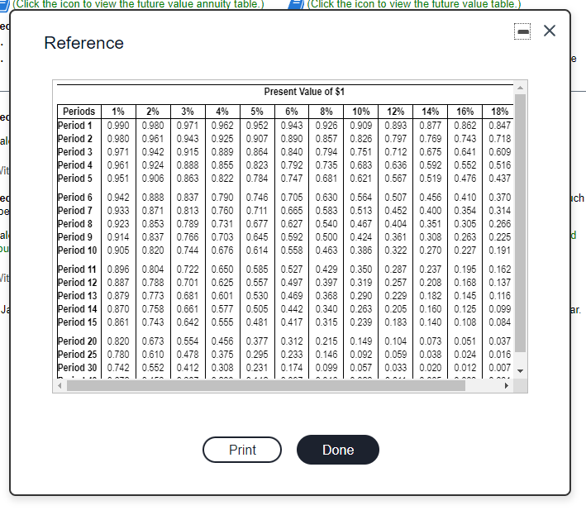The height and width of the screenshot is (515, 586).
Task: Click the 8% column header
Action: coord(326,112)
